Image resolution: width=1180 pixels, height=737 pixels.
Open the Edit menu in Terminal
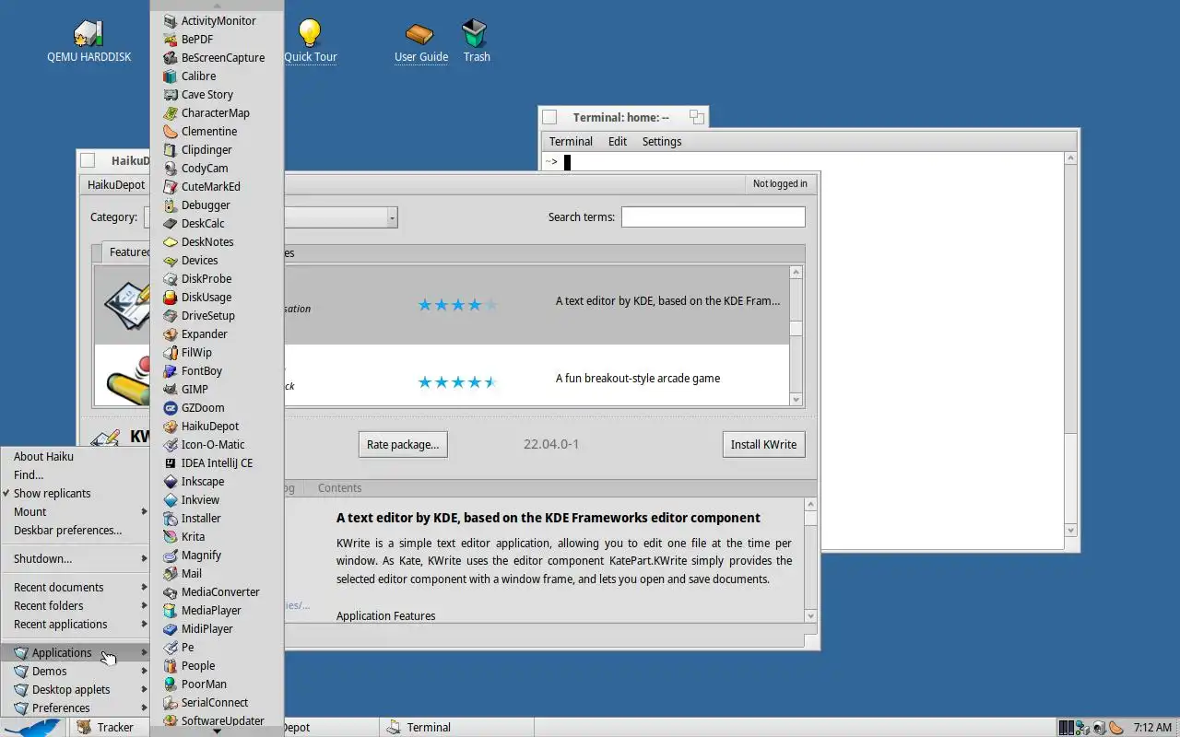(x=618, y=141)
